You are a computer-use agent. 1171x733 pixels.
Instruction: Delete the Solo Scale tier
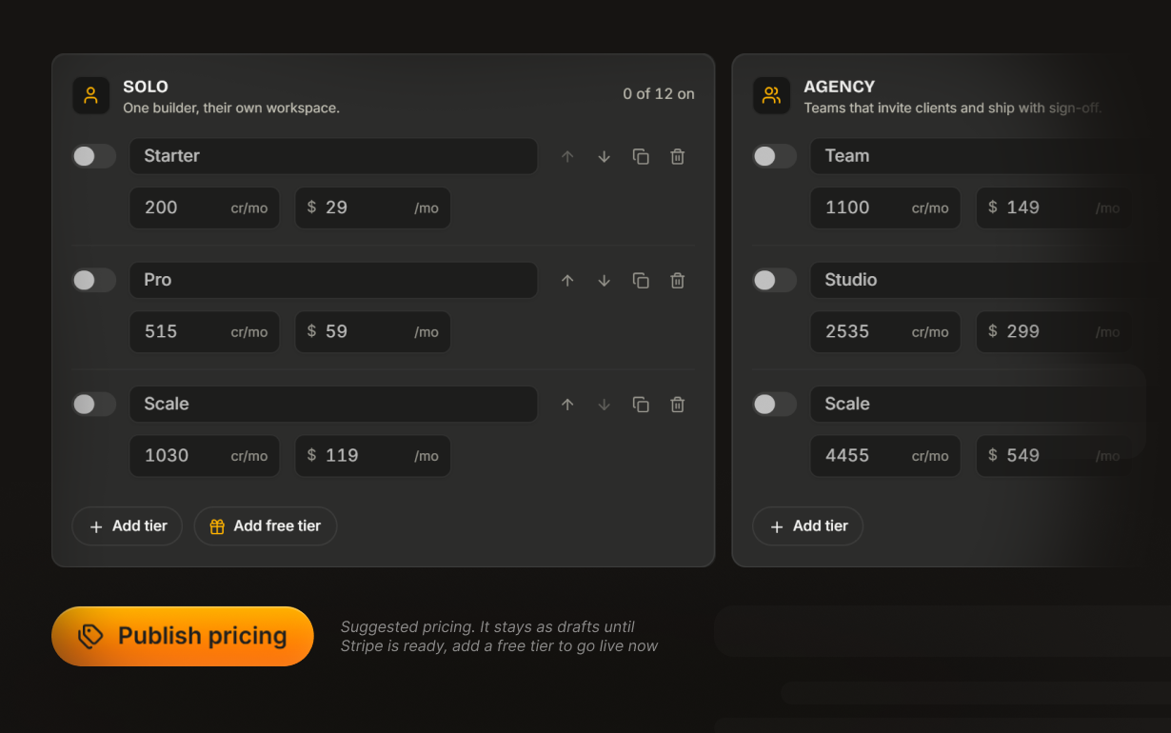[677, 404]
